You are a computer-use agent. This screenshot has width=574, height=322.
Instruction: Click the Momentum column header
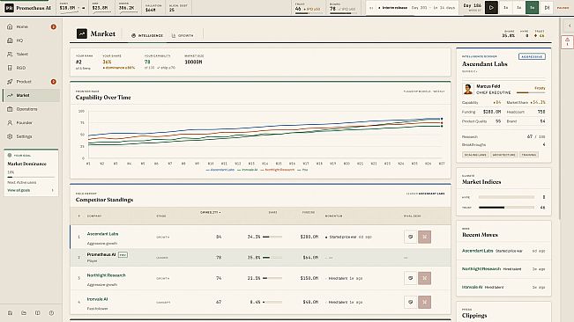pyautogui.click(x=333, y=216)
